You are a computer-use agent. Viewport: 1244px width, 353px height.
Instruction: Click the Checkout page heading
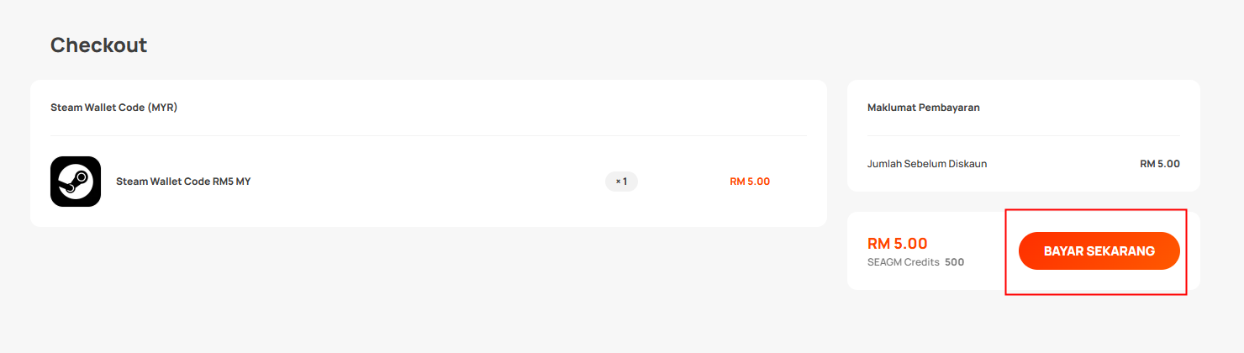point(98,45)
